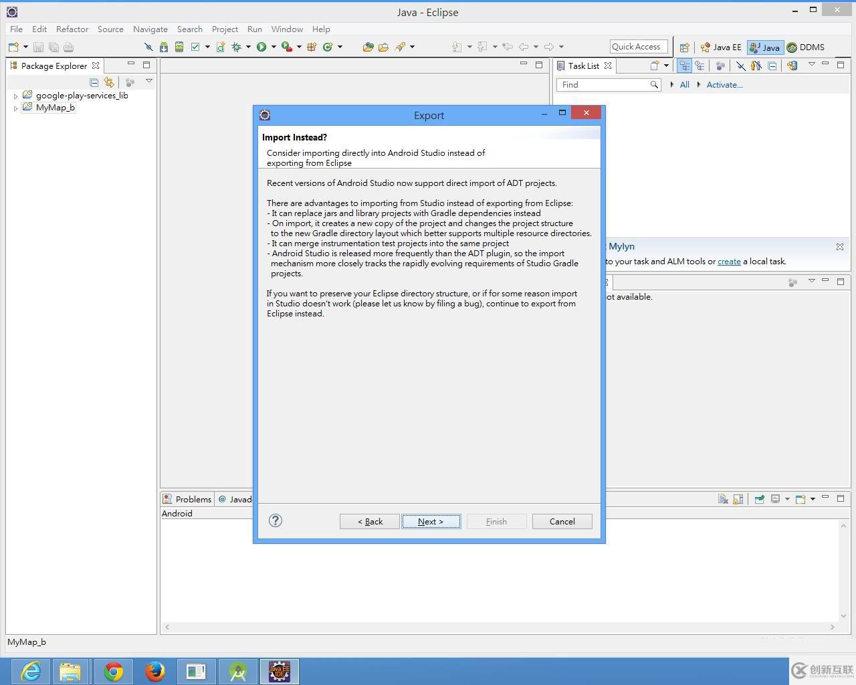The height and width of the screenshot is (685, 856).
Task: Expand the All working set arrow in Task List
Action: tap(672, 84)
